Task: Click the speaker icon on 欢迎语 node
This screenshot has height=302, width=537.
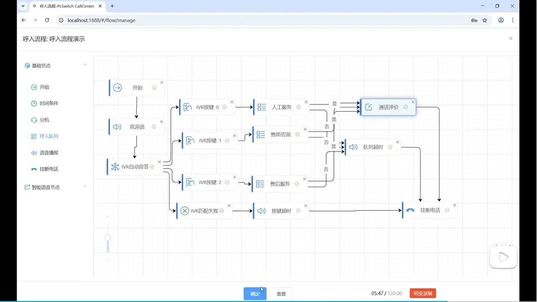Action: point(117,127)
